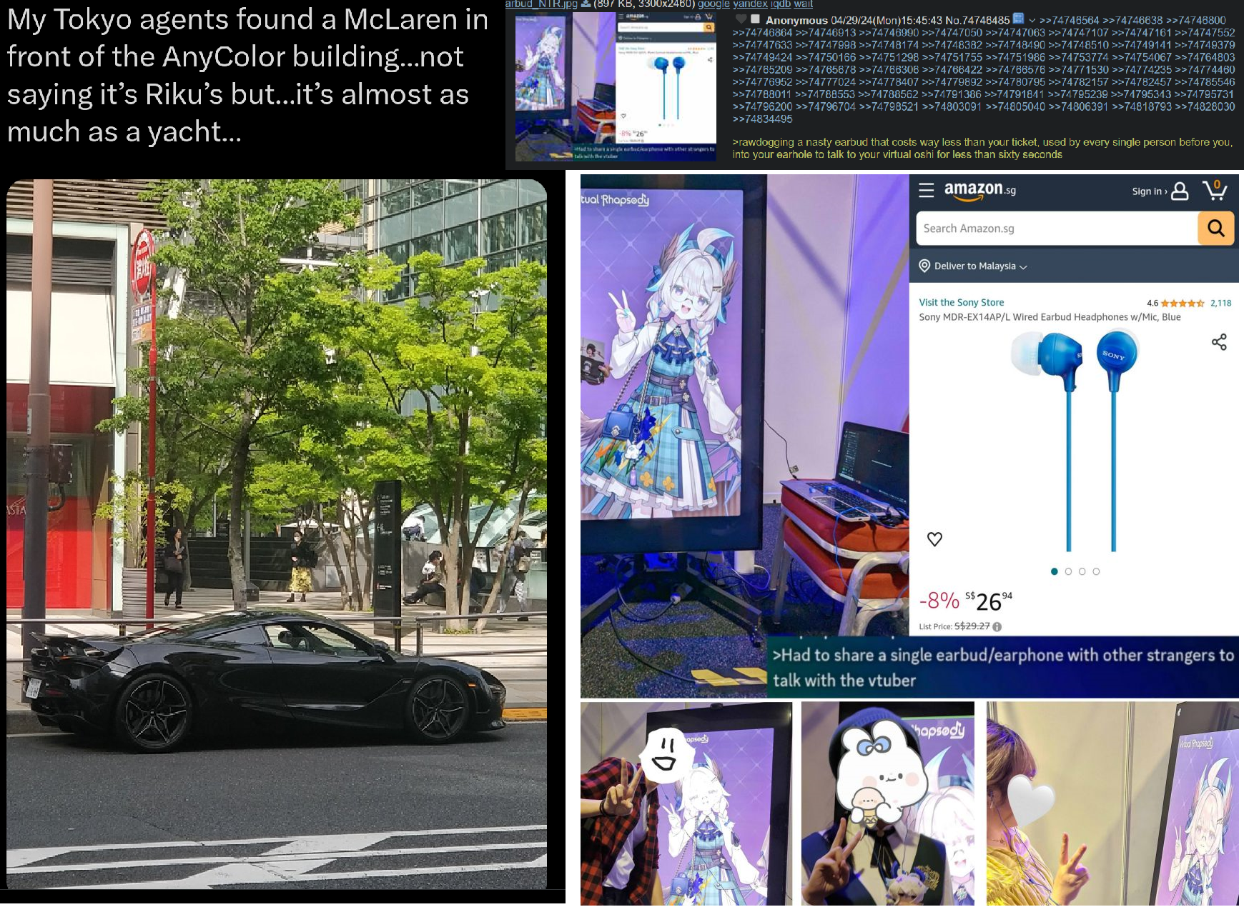
Task: Click the google reverse image search link
Action: pos(714,4)
